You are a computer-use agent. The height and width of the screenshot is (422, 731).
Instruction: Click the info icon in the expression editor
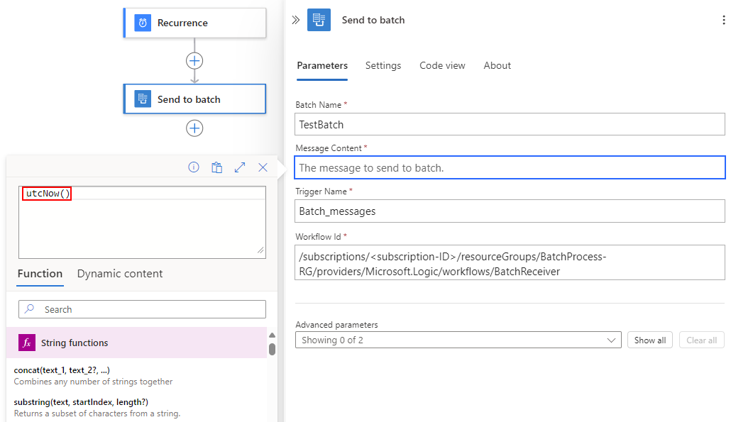pos(194,167)
